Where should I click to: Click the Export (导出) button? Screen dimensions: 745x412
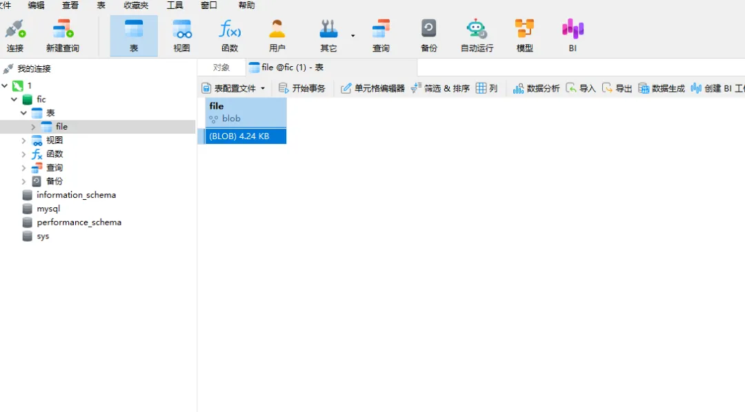pos(617,88)
